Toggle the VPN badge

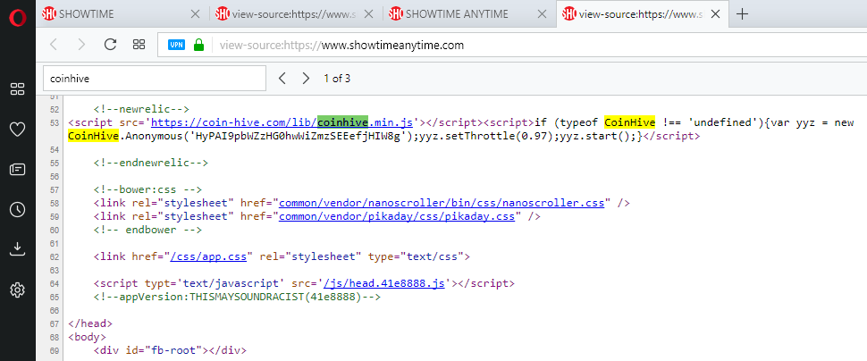[176, 46]
